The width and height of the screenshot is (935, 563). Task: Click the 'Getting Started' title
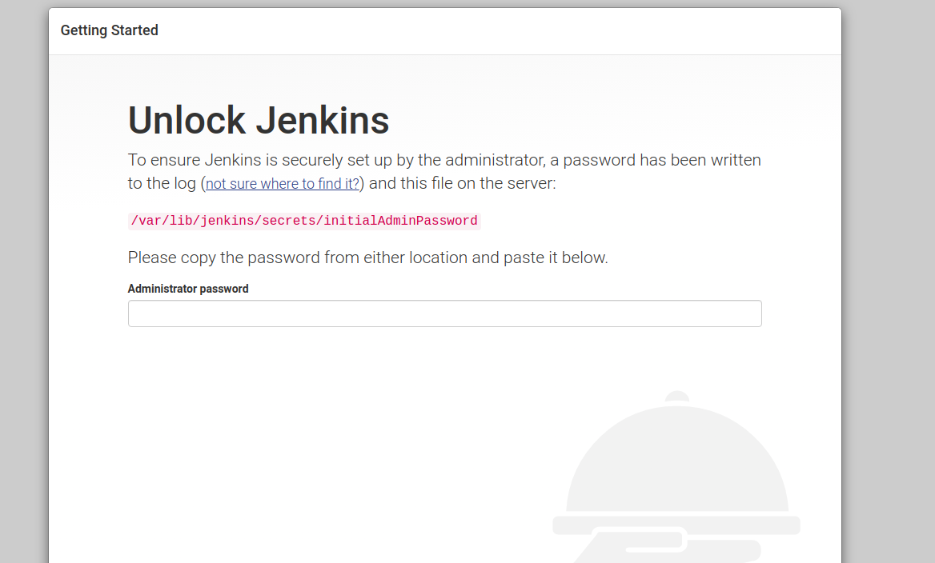110,30
